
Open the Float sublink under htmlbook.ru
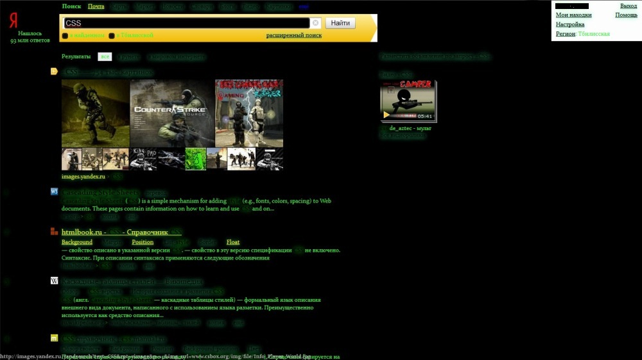pos(233,242)
